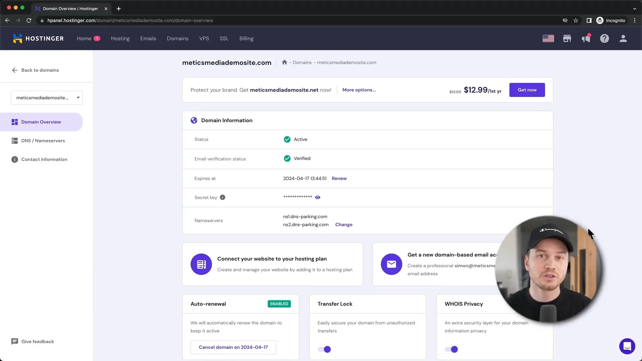Toggle Auto-renewal enabled setting

coord(279,303)
